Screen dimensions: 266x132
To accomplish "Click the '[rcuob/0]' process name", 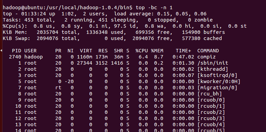I will pyautogui.click(x=211, y=100).
